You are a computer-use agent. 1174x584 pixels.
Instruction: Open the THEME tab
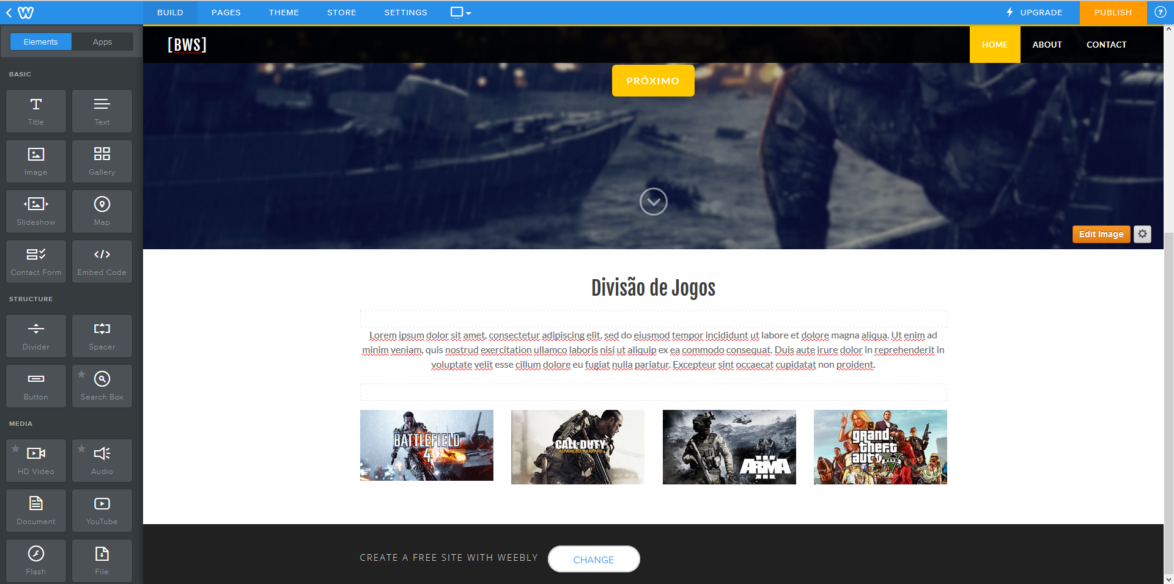pos(284,12)
